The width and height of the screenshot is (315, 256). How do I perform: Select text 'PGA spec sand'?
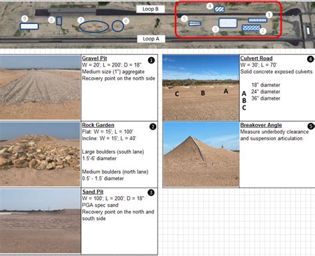(100, 205)
